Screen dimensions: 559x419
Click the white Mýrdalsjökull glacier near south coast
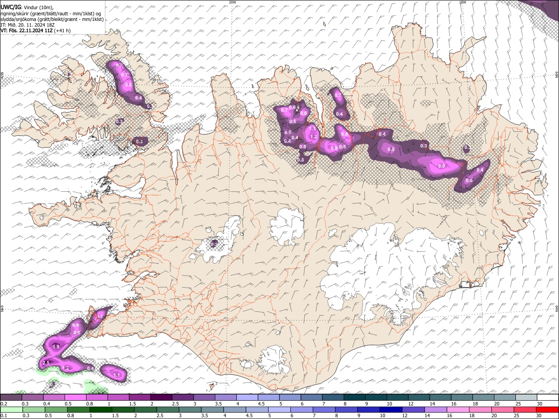[x=274, y=360]
